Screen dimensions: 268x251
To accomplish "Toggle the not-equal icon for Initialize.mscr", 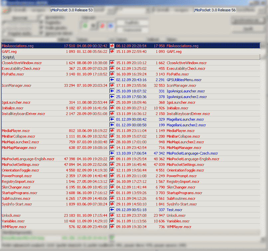I will click(112, 108).
